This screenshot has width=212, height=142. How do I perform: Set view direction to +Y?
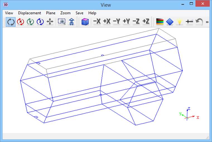126,21
